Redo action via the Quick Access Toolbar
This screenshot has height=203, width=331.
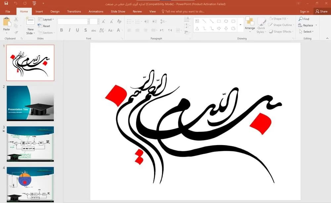click(25, 3)
